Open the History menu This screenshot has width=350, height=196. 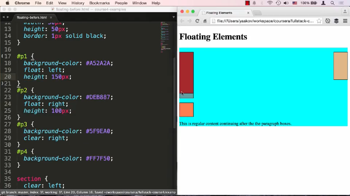click(x=78, y=3)
